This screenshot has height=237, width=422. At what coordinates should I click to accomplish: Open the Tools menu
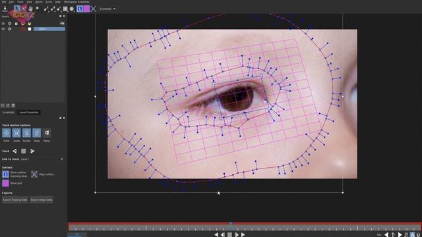[x=49, y=1]
